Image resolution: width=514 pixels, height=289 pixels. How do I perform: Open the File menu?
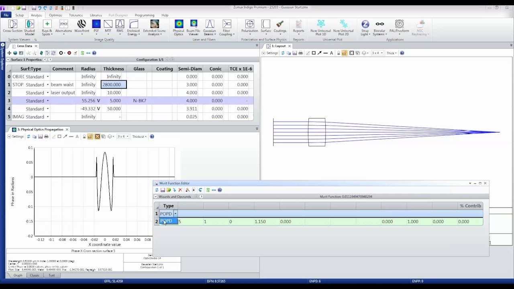pyautogui.click(x=6, y=15)
